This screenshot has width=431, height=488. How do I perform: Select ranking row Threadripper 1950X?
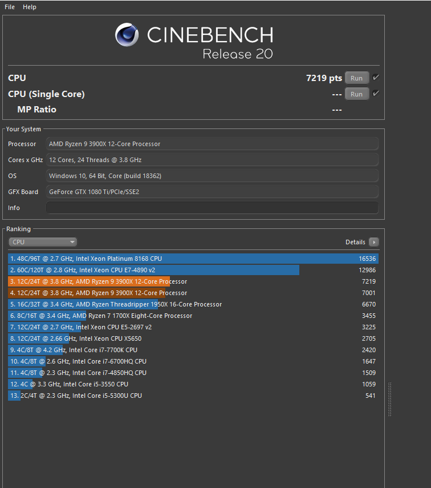[193, 304]
